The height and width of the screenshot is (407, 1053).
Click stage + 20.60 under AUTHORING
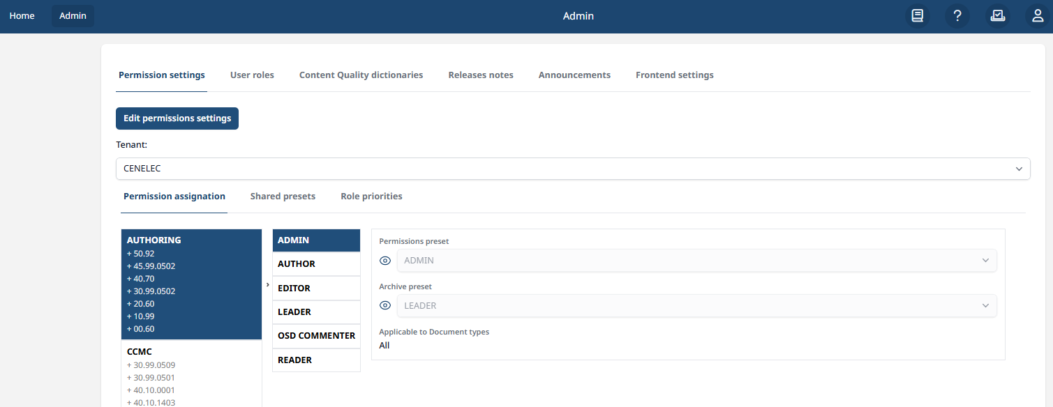[x=140, y=304]
